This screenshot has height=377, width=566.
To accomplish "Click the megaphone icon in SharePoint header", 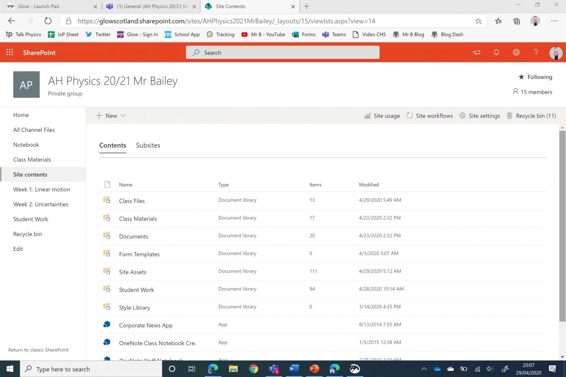I will click(x=477, y=53).
